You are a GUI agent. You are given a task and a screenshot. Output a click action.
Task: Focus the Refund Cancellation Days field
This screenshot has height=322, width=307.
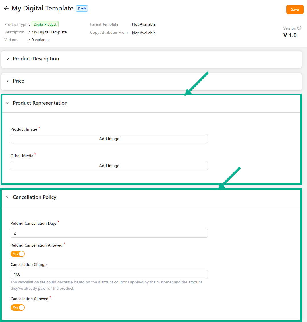tap(109, 233)
